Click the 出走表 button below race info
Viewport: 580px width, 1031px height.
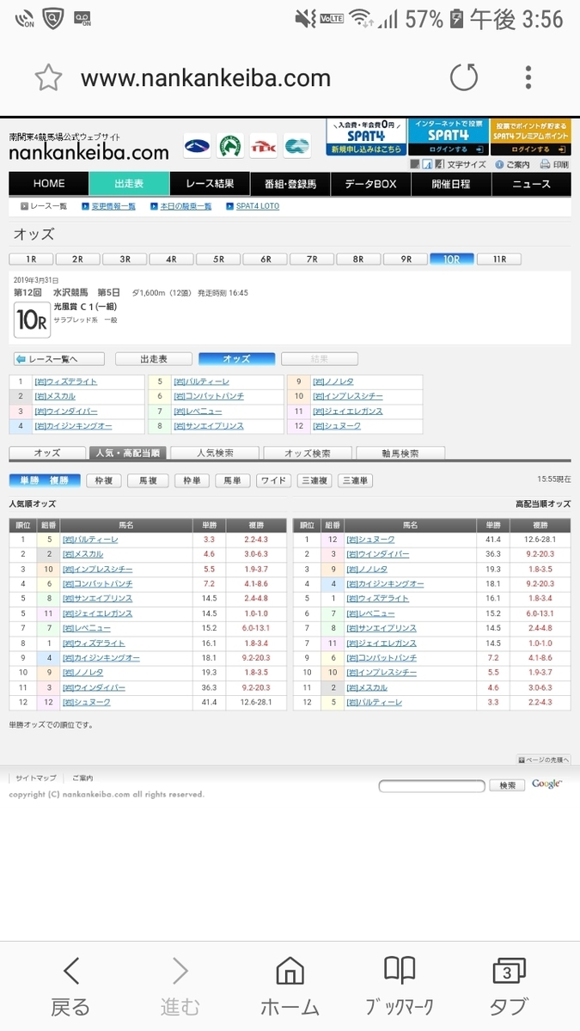tap(153, 359)
